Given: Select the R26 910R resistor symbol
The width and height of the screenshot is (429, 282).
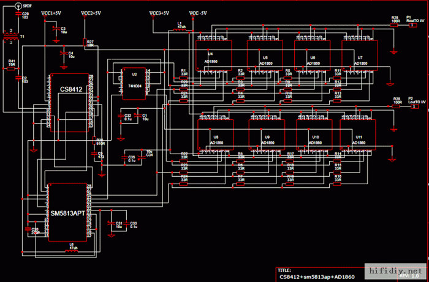Looking at the screenshot, I should [x=94, y=140].
